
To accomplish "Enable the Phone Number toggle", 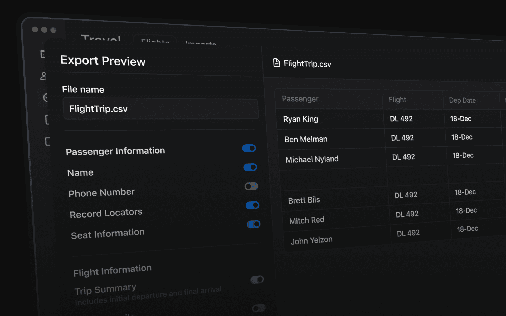I will click(x=251, y=186).
